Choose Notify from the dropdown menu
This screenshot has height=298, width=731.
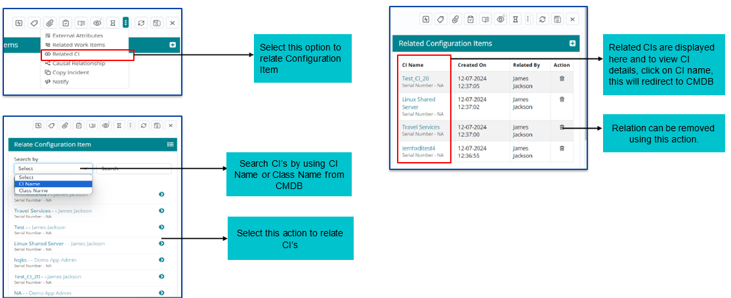point(57,81)
